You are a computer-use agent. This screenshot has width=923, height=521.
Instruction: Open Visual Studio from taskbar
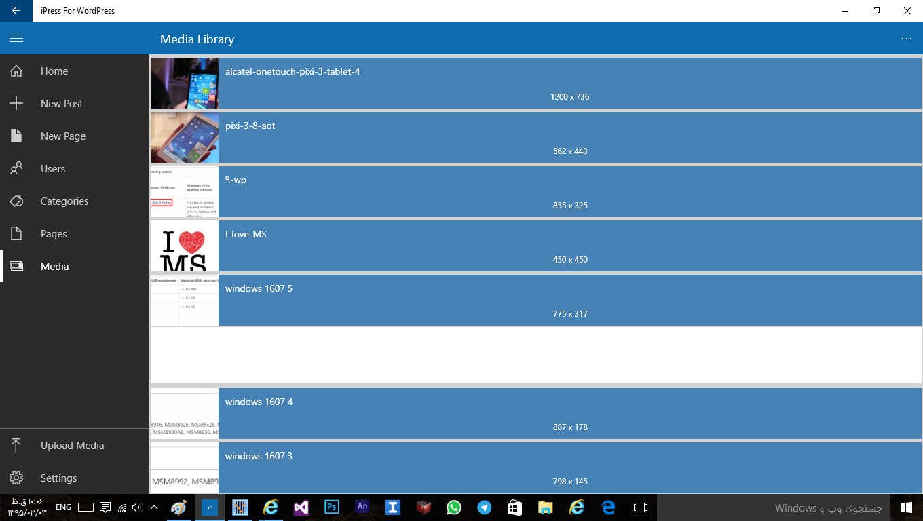point(301,507)
